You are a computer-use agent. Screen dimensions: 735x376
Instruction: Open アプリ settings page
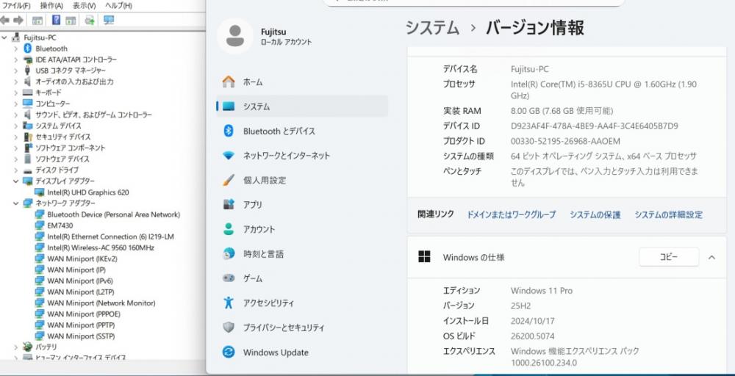302,205
